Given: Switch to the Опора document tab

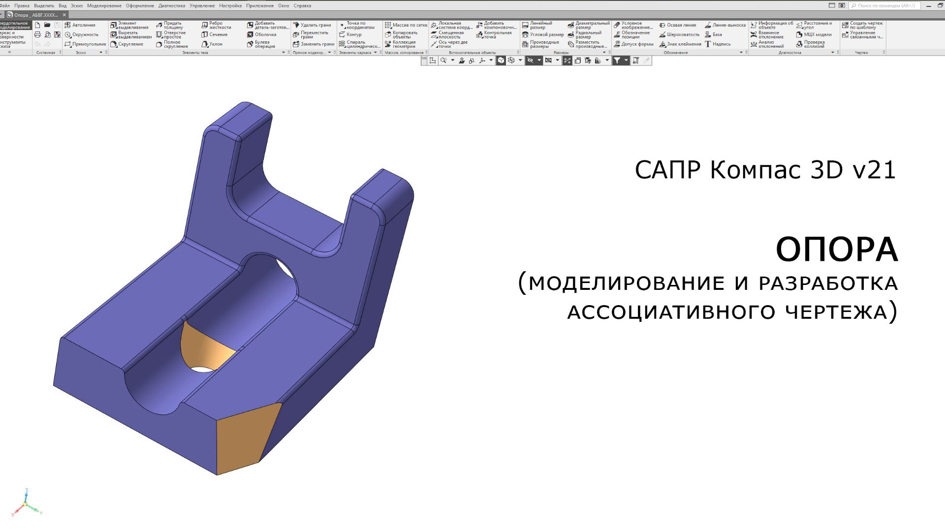Looking at the screenshot, I should click(34, 15).
